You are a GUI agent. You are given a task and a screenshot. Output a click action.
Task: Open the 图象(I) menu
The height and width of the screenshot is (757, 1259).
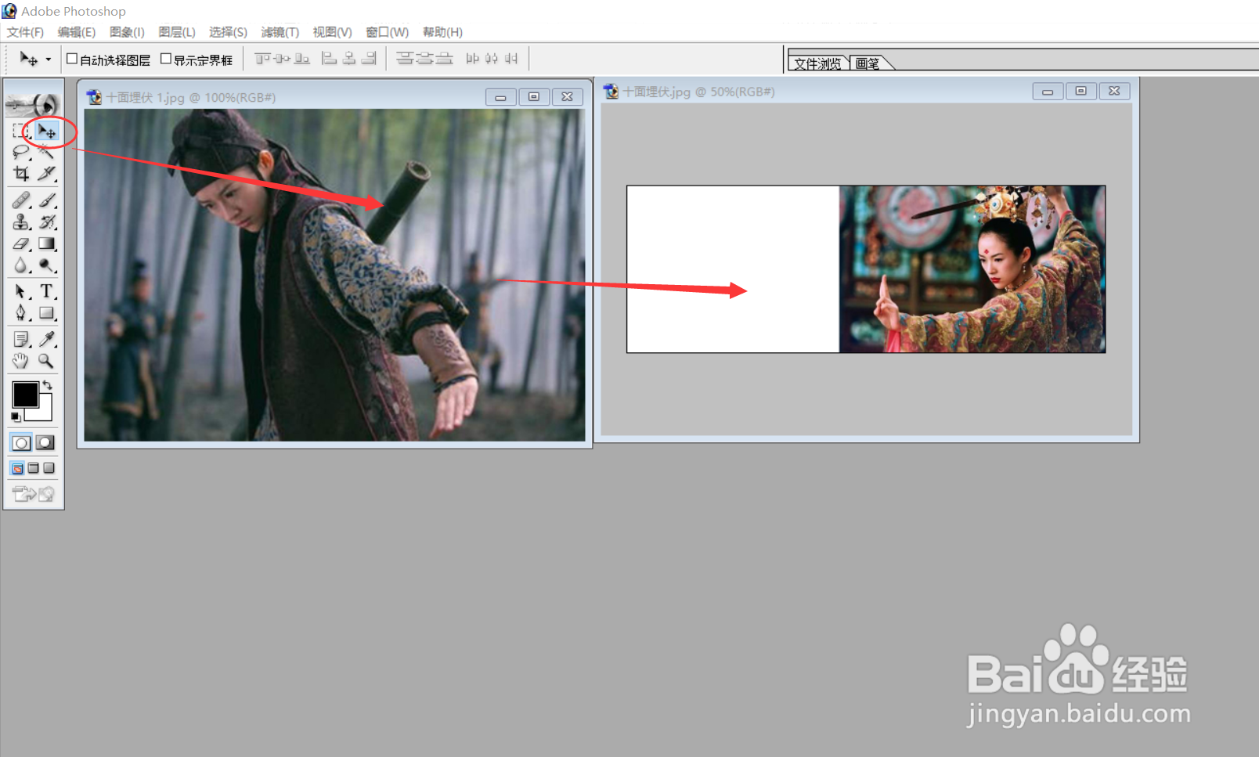pos(127,32)
